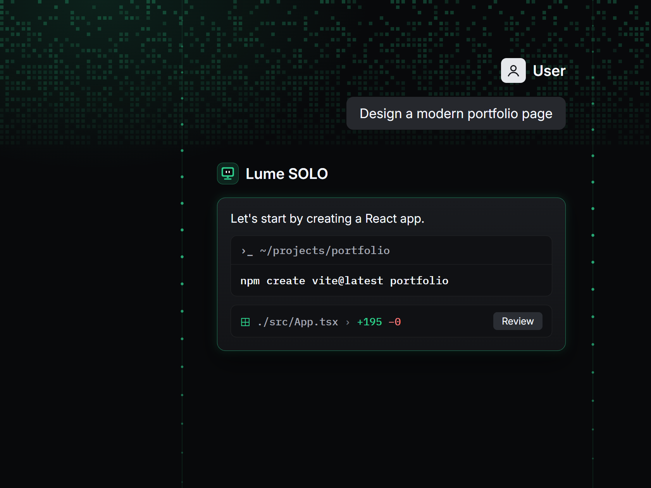Click the Lume SOLO robot icon
651x488 pixels.
(228, 174)
